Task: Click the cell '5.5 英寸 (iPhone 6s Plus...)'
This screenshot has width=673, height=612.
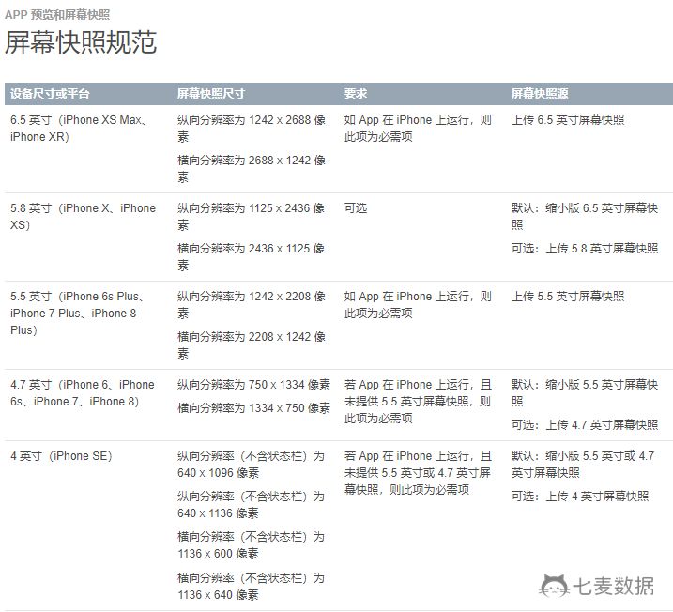Action: tap(77, 314)
